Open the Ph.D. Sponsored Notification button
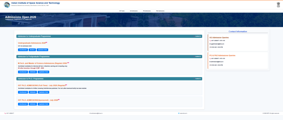Screen dimensions: 283x120 coord(33,104)
